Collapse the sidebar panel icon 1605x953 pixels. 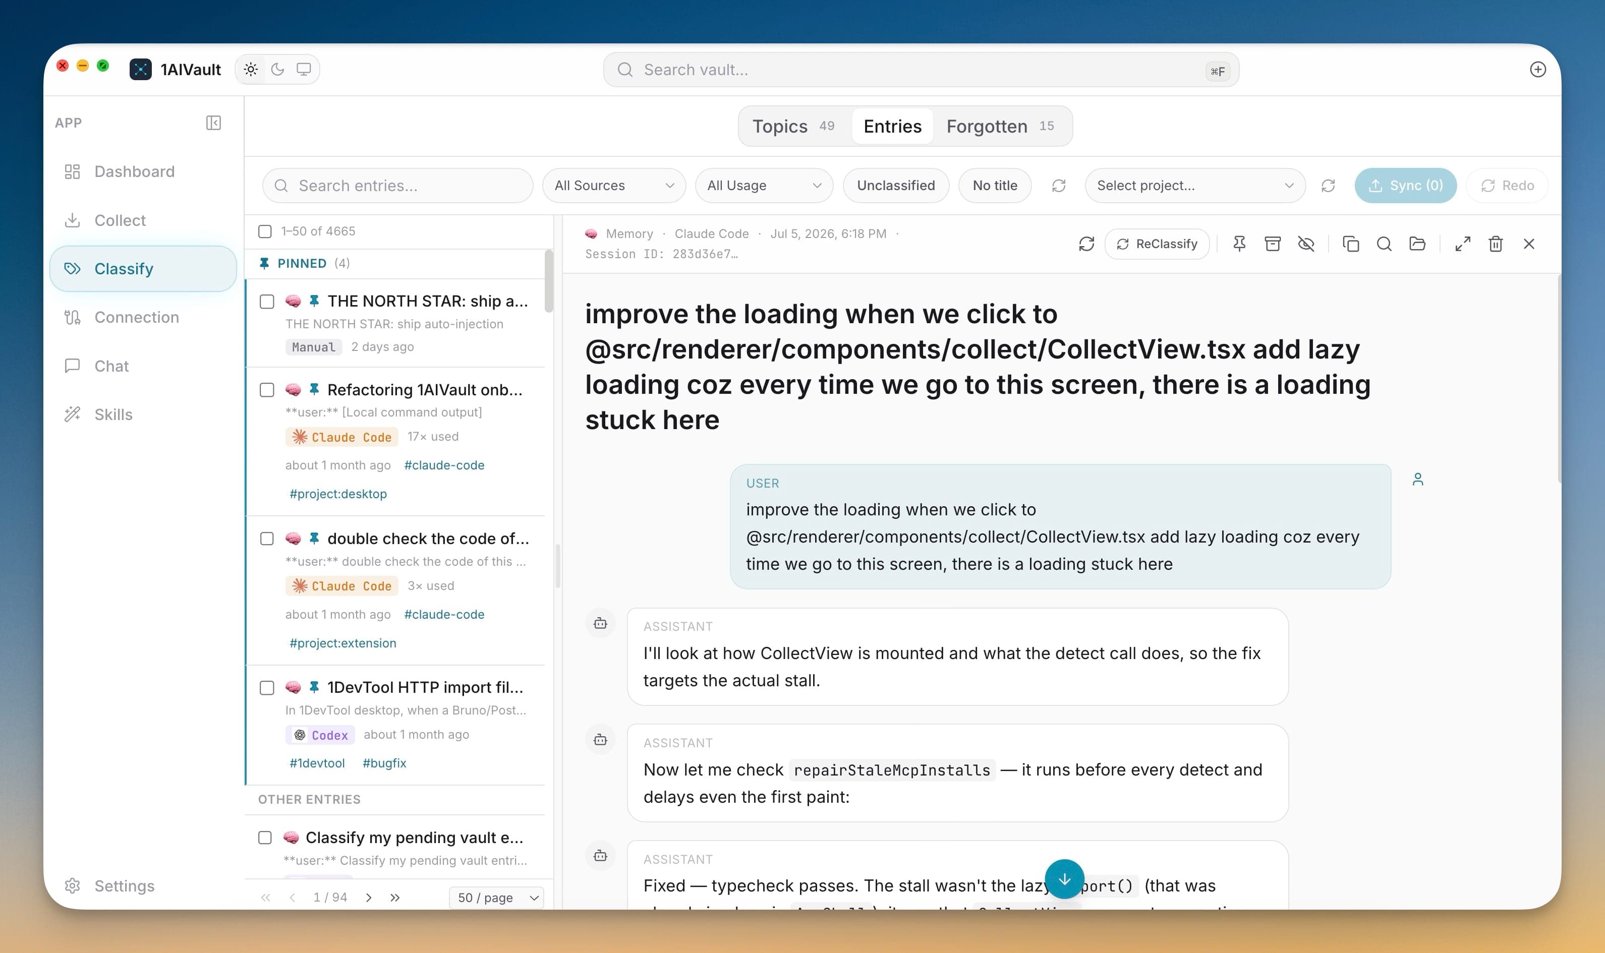pyautogui.click(x=213, y=123)
